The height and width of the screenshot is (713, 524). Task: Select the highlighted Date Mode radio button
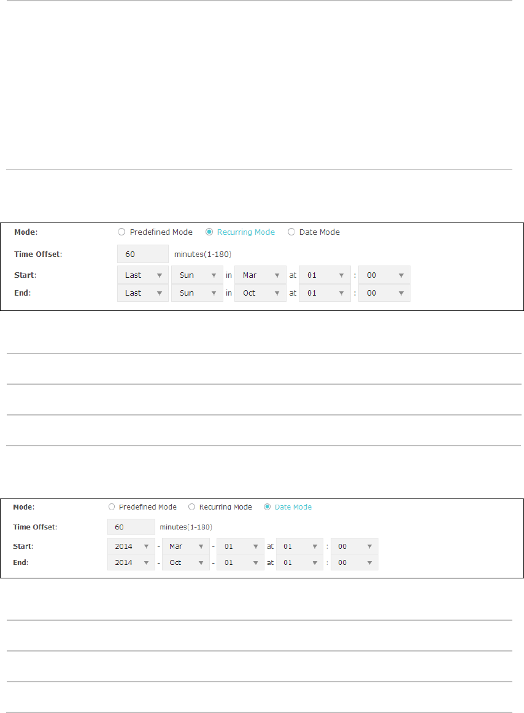pyautogui.click(x=267, y=506)
